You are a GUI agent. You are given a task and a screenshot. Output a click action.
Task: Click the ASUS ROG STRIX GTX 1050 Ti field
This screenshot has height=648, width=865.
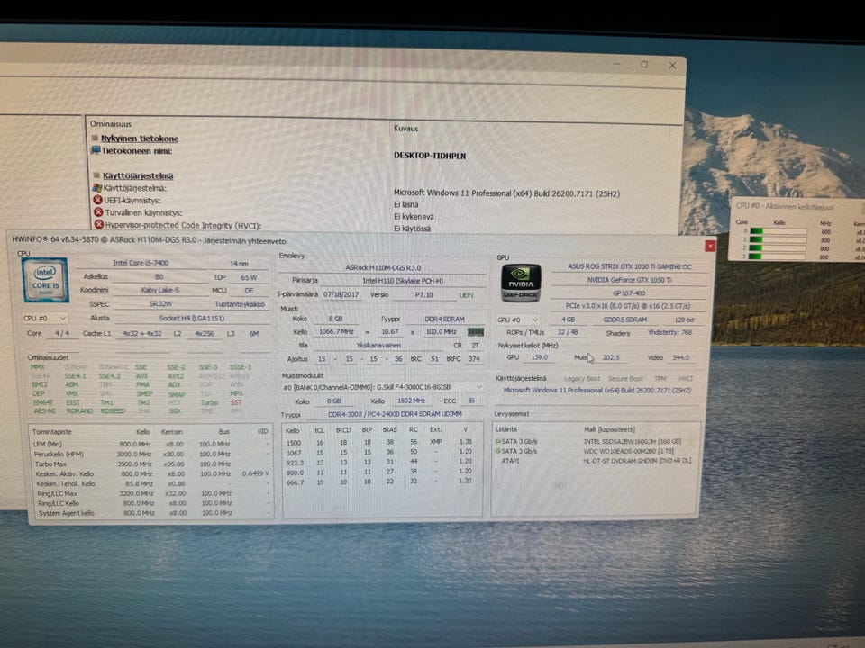click(x=630, y=266)
